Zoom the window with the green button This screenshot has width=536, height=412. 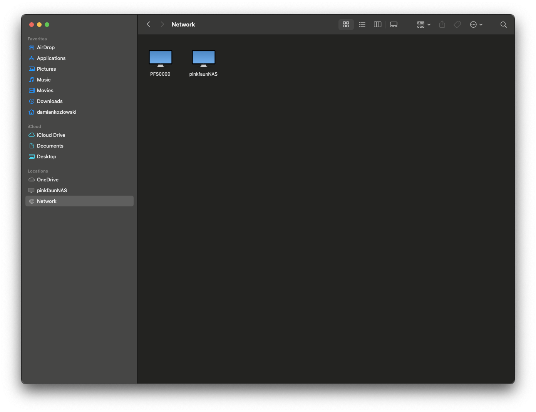click(x=47, y=25)
